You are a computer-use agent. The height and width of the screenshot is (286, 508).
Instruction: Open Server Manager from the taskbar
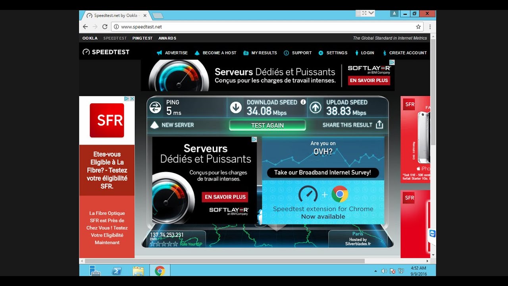[95, 271]
